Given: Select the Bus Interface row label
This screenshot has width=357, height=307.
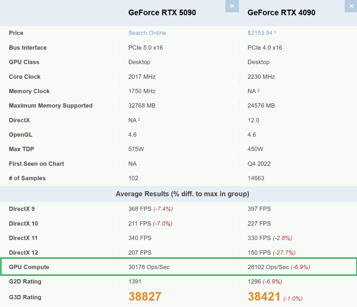Looking at the screenshot, I should point(28,48).
